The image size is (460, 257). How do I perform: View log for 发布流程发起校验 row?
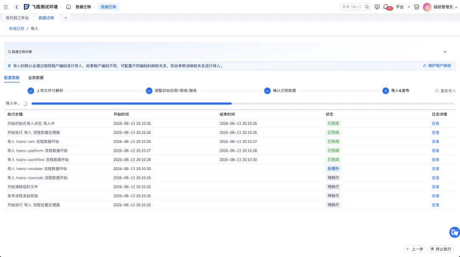[x=435, y=196]
